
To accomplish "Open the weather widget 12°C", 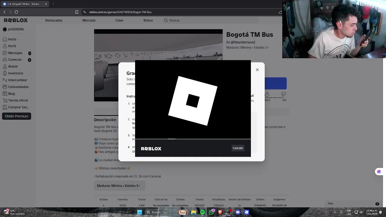I will click(x=14, y=212).
